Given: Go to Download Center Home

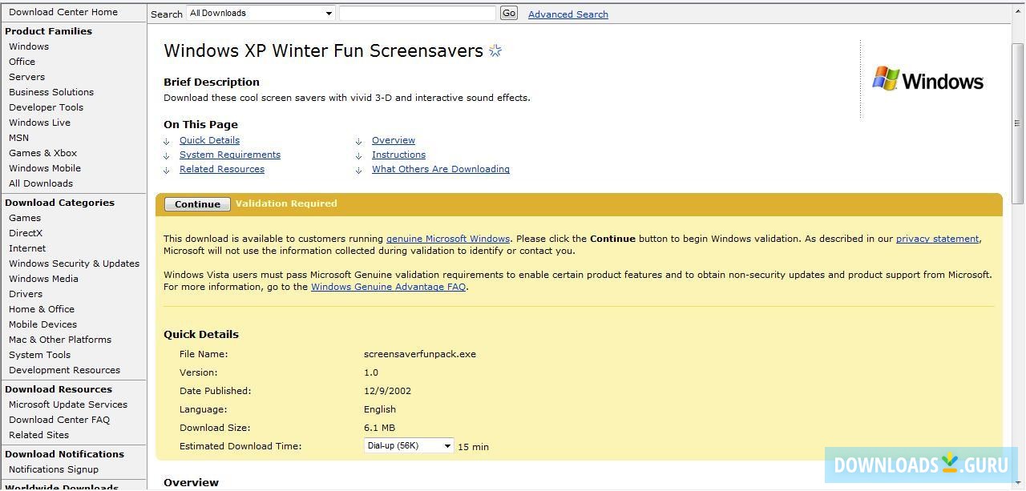Looking at the screenshot, I should click(63, 12).
